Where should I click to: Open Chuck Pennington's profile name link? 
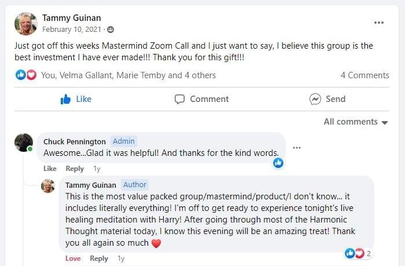tap(74, 141)
